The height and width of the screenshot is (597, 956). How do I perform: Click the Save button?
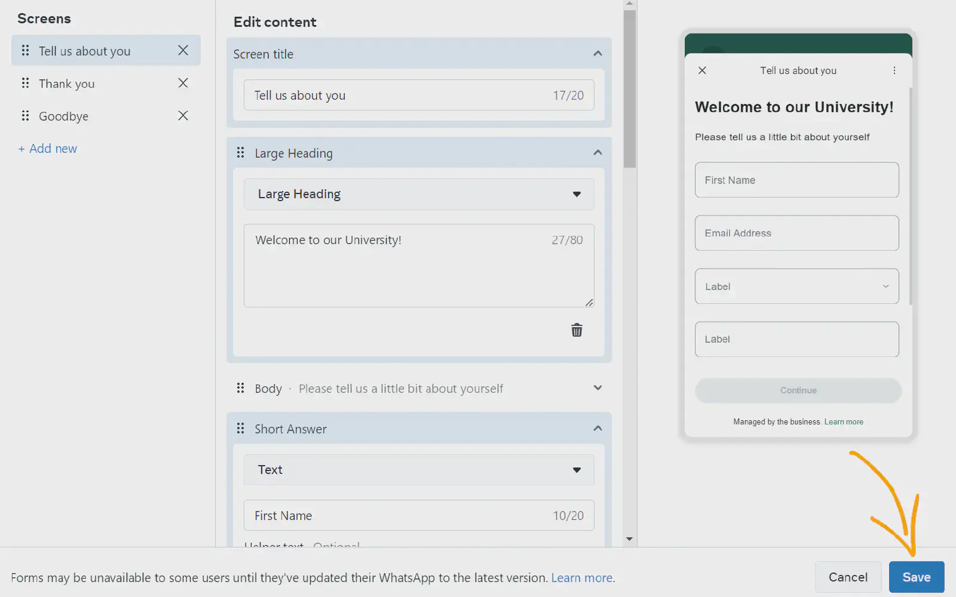(x=916, y=577)
